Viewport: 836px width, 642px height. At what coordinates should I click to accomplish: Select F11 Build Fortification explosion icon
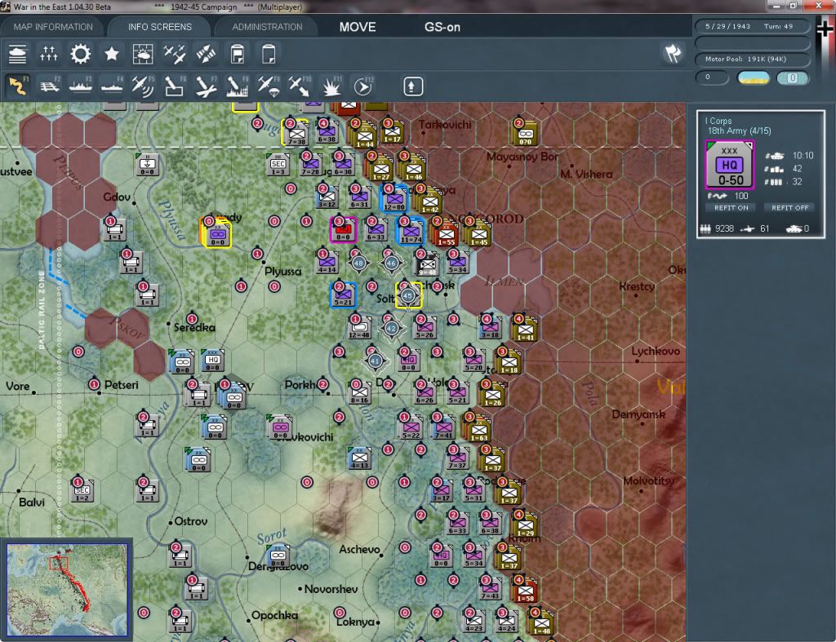[331, 86]
